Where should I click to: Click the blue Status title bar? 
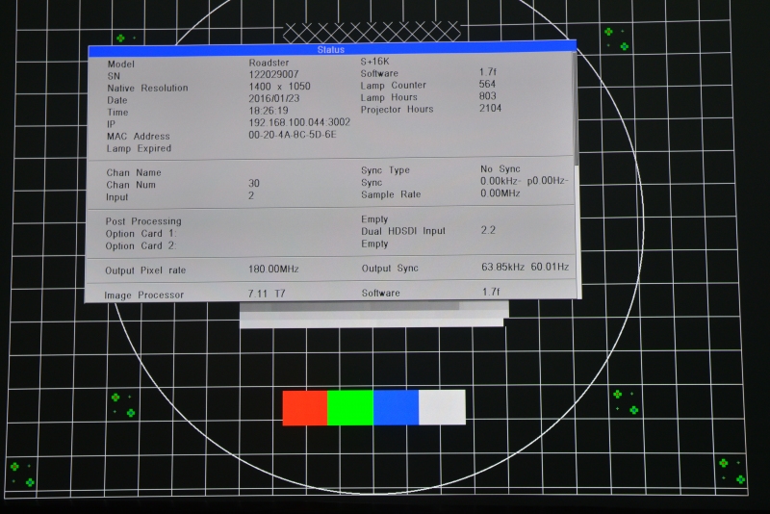(332, 49)
